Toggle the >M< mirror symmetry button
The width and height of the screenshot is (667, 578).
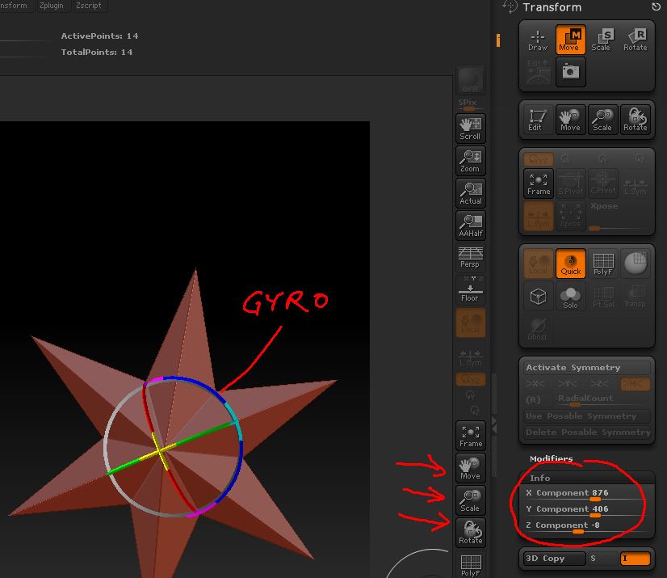click(x=635, y=384)
